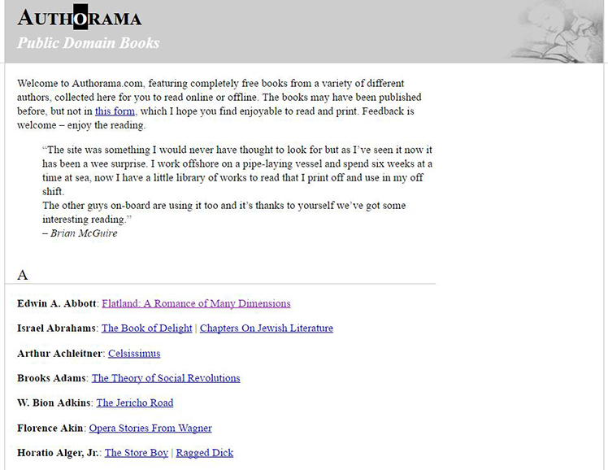
Task: Click the author name Edwin A. Abbott
Action: point(57,303)
